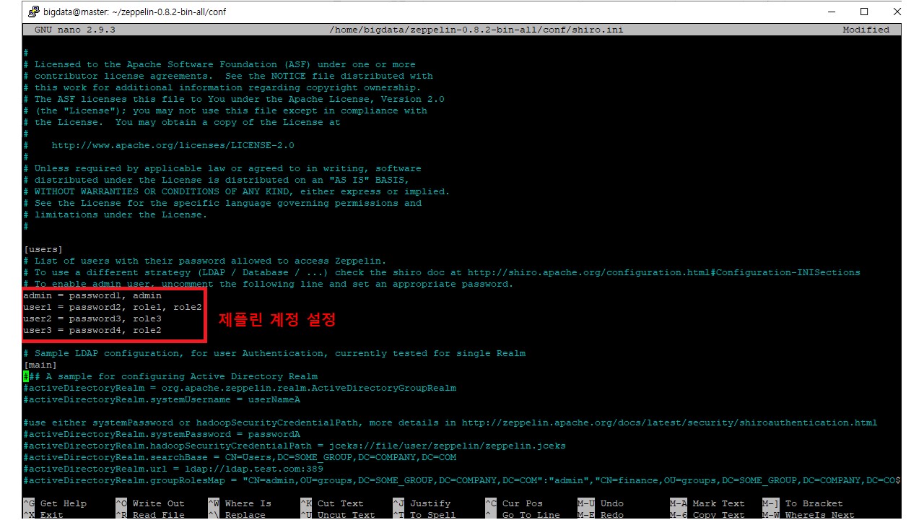The image size is (924, 520).
Task: Click the 'A sample for configuring Active Directory Realm' text
Action: pos(182,376)
